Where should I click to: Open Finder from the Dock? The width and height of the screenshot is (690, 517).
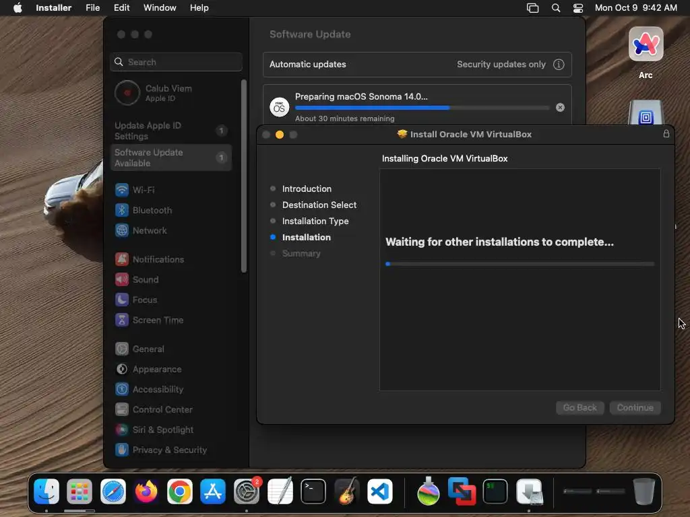pyautogui.click(x=46, y=491)
